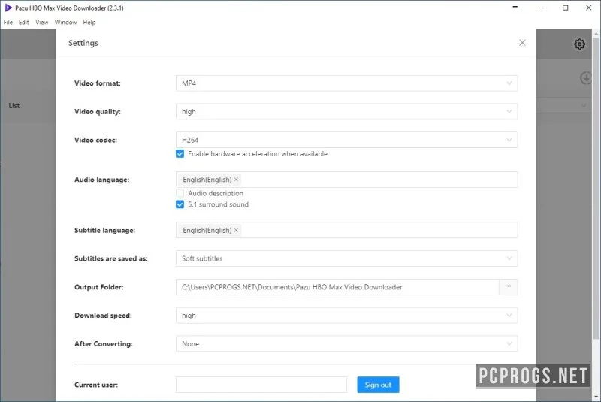Minimize the application window

[542, 8]
